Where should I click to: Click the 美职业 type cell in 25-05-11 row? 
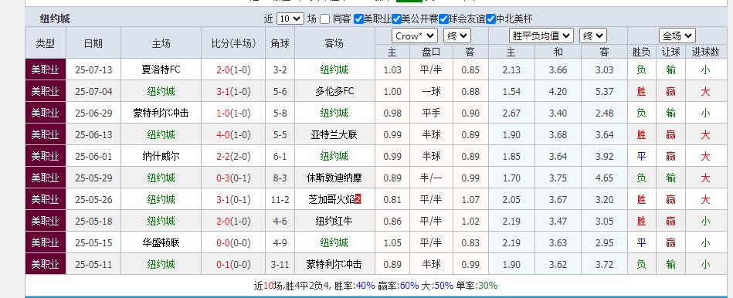pos(46,264)
